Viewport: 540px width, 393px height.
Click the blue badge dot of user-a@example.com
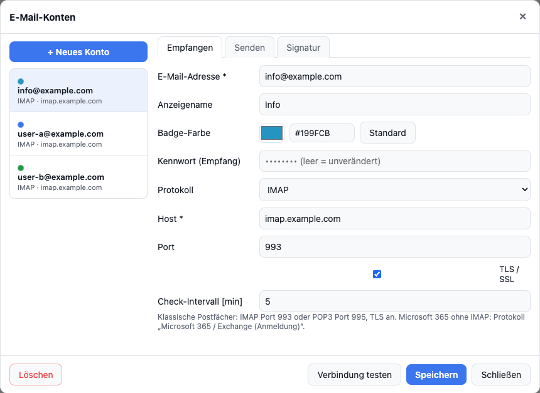tap(21, 125)
